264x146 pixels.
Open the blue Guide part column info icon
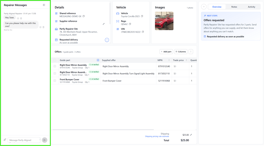click(x=98, y=60)
